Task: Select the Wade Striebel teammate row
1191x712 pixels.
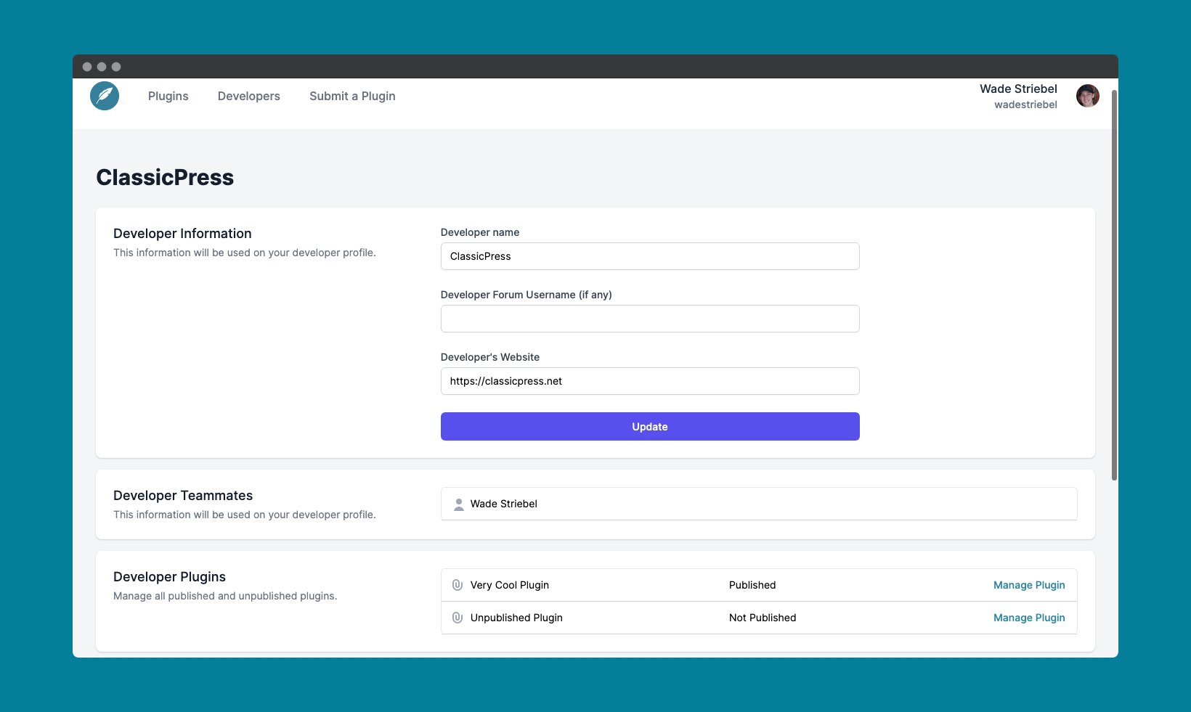Action: point(759,504)
